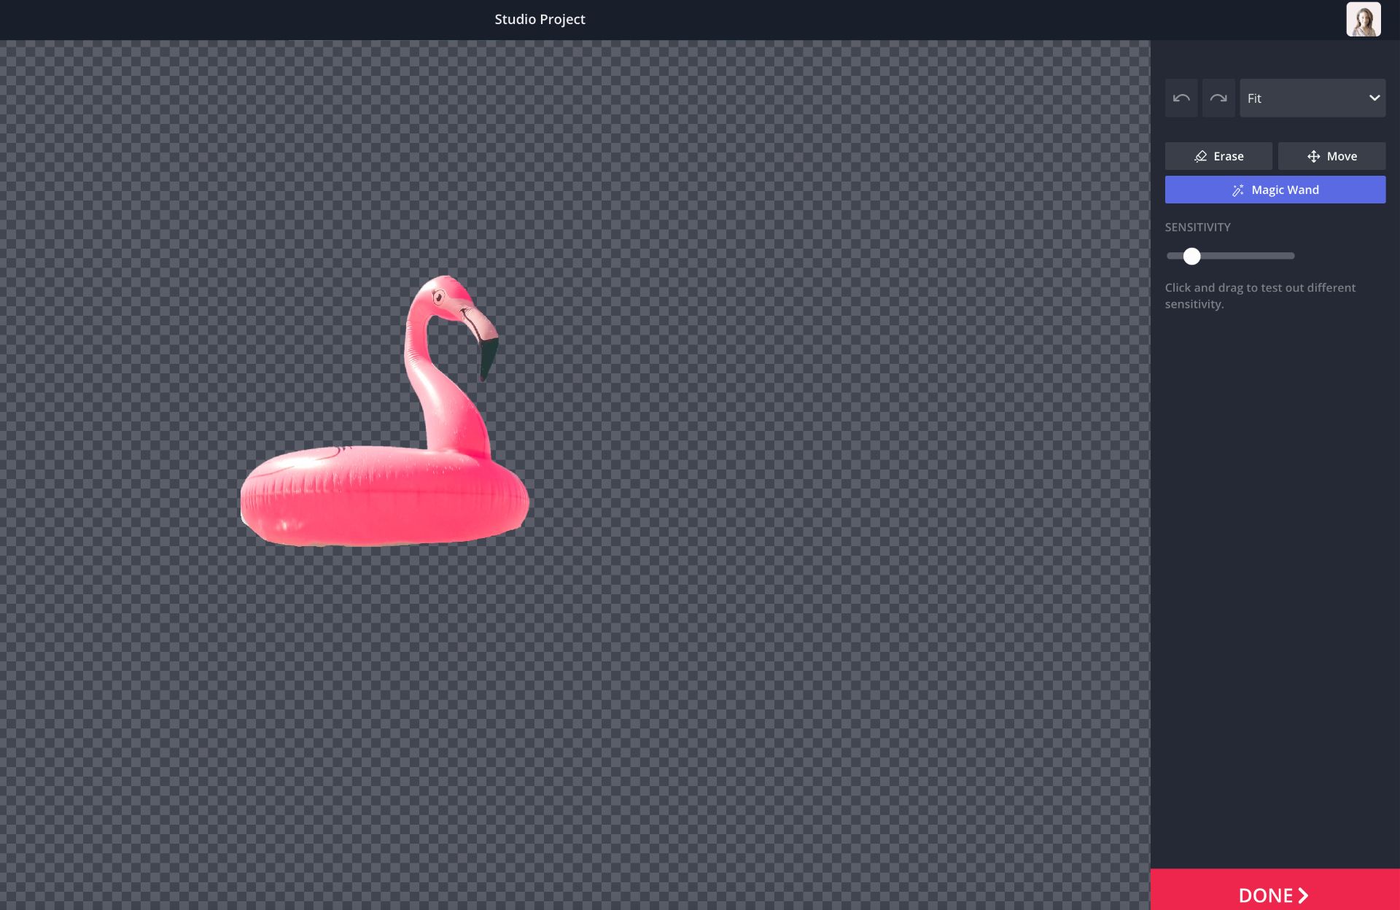This screenshot has width=1400, height=910.
Task: Enable the Magic Wand tool
Action: 1275,190
